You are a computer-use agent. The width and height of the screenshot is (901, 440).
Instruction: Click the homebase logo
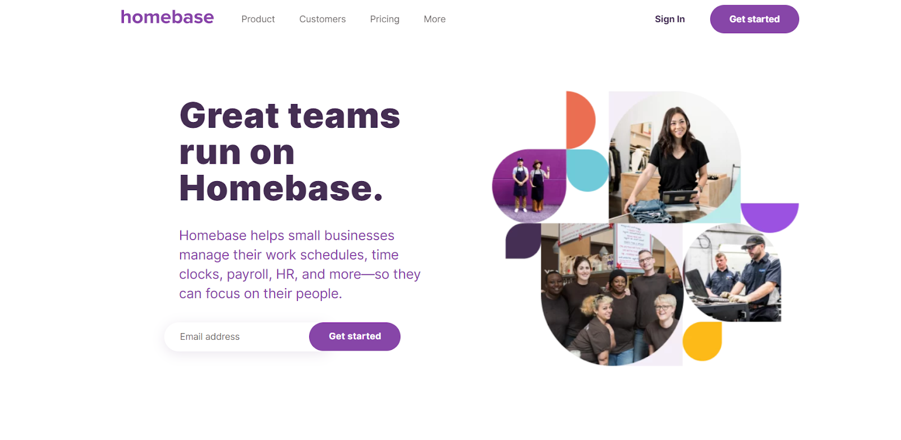167,17
